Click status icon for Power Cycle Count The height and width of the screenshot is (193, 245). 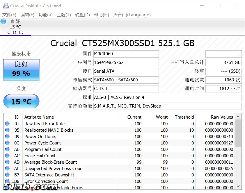(7, 143)
